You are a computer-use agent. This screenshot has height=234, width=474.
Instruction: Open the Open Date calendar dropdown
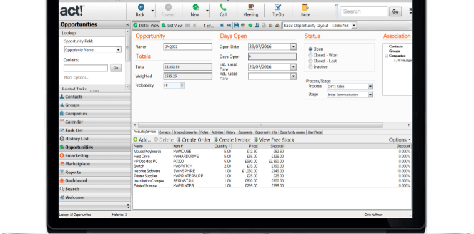[294, 47]
